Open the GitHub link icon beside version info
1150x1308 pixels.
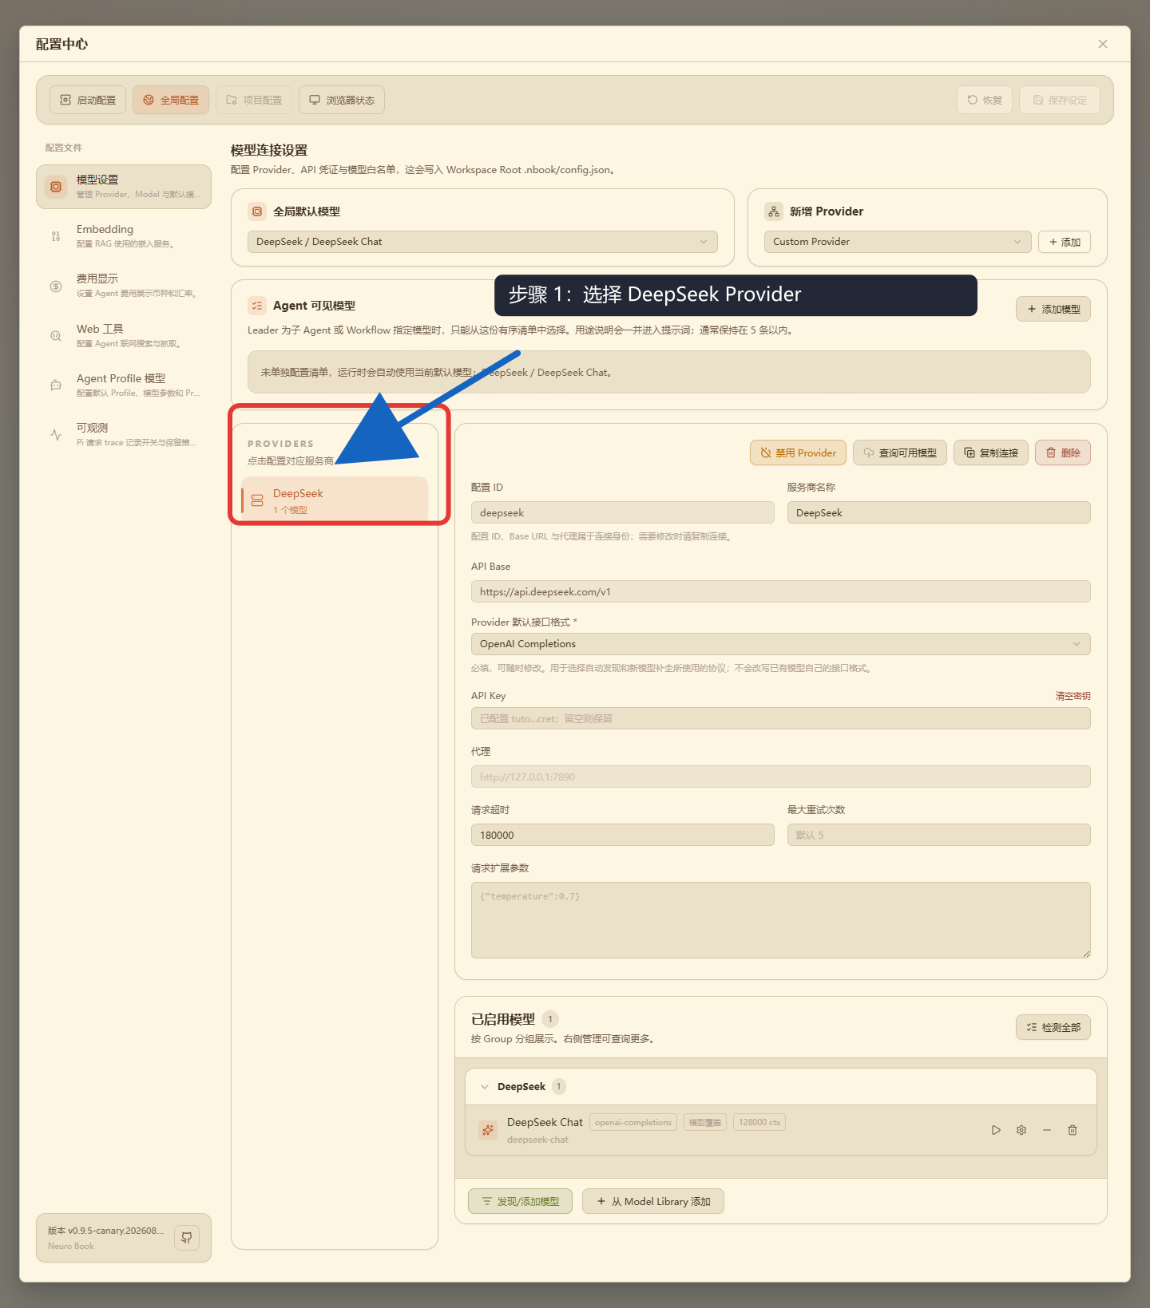[187, 1238]
